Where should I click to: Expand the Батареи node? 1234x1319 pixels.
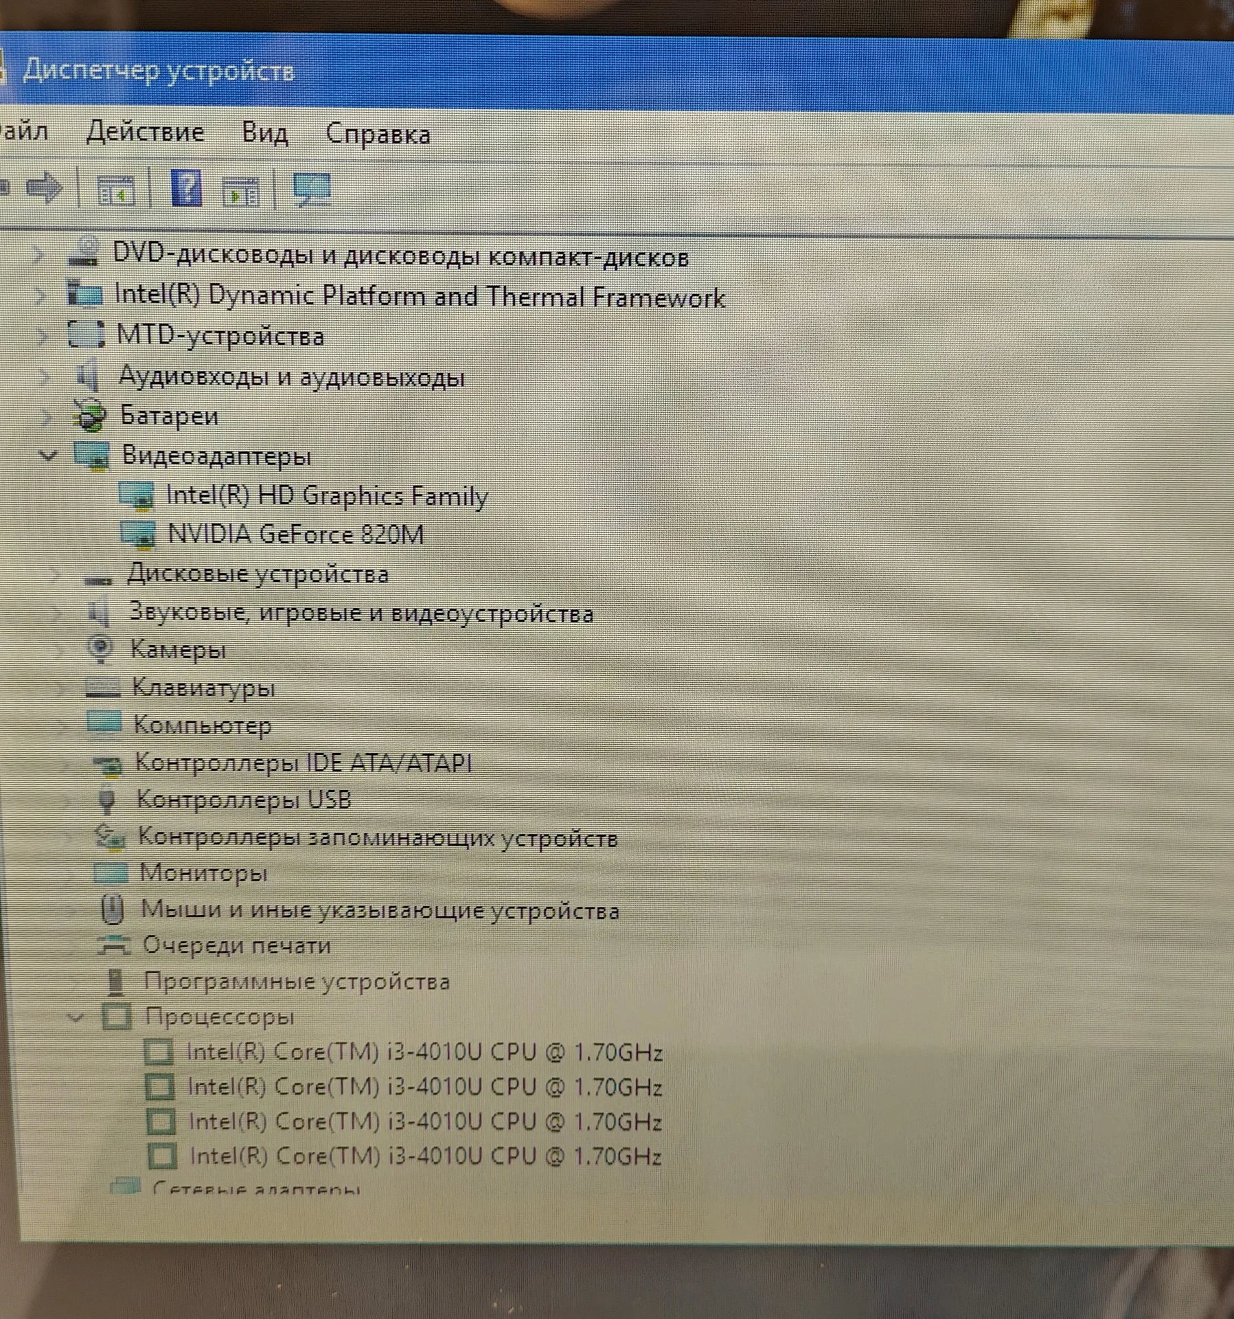pyautogui.click(x=46, y=416)
